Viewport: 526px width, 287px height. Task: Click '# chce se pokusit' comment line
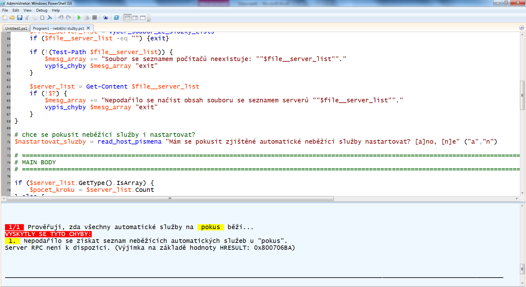pyautogui.click(x=105, y=135)
